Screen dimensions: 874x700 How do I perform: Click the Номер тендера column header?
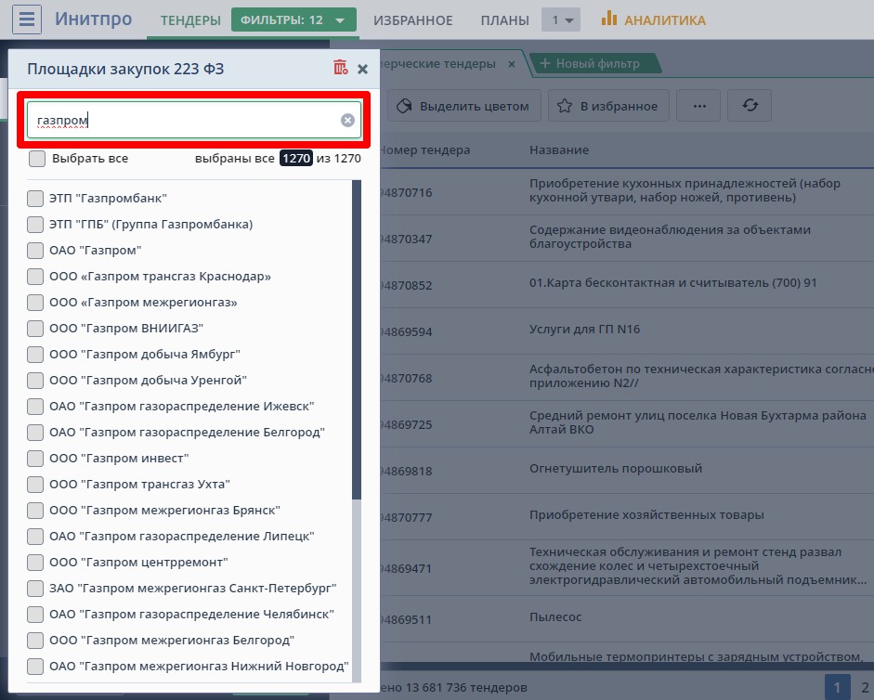(424, 149)
